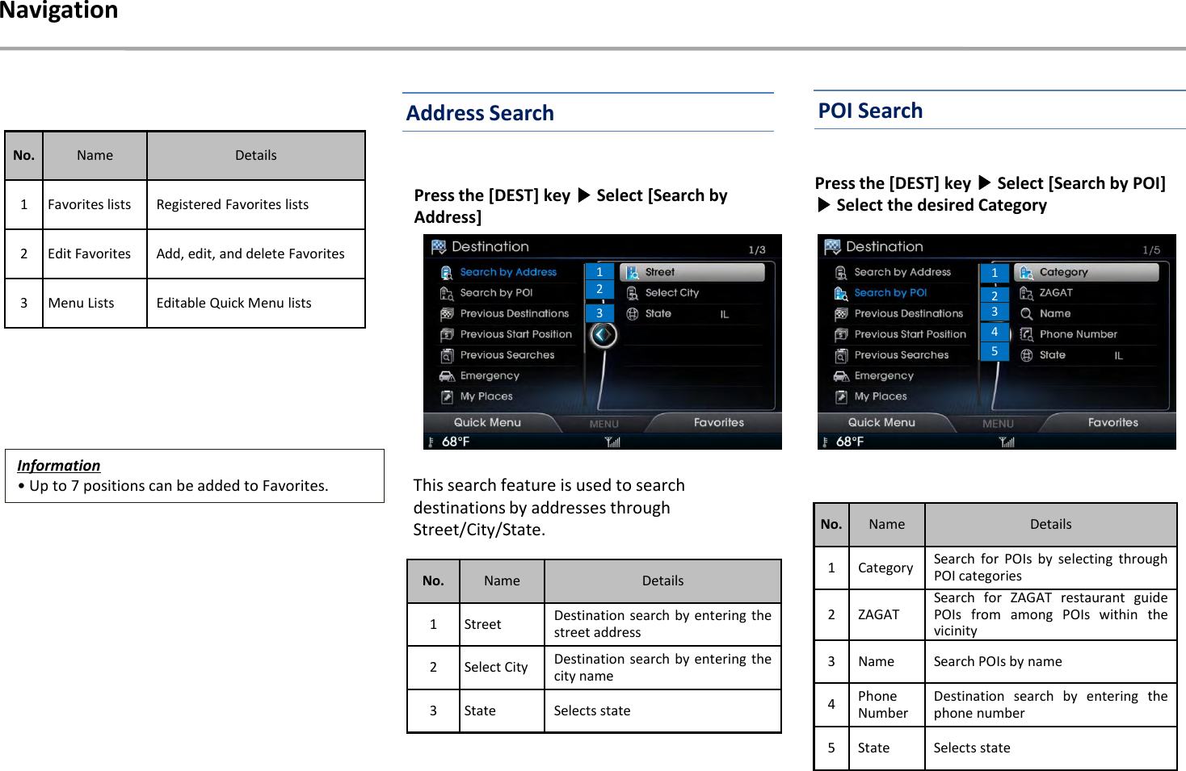1186x771 pixels.
Task: Open Quick Menu tab in POI Search screen
Action: tap(881, 422)
